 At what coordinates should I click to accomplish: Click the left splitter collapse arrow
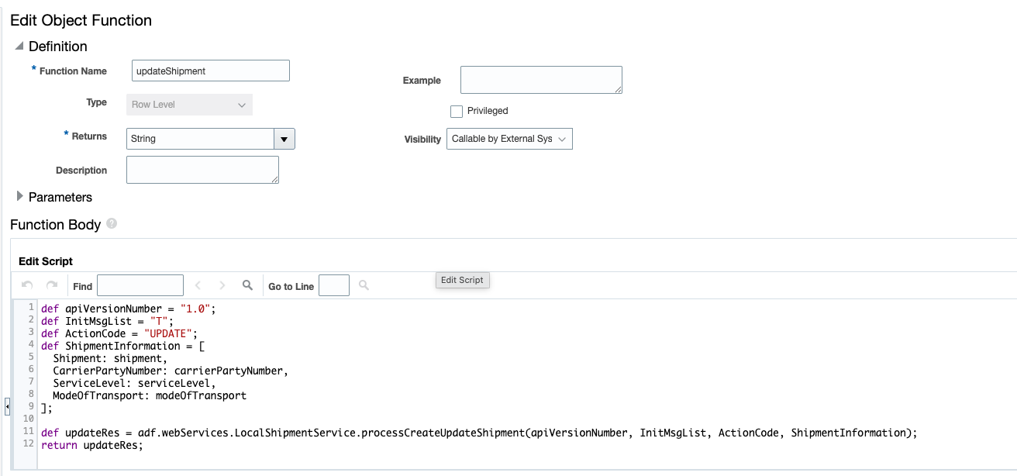pyautogui.click(x=7, y=406)
